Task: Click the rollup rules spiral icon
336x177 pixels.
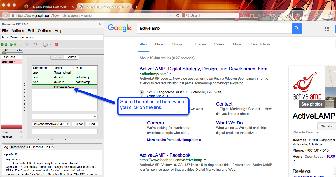Action: [35, 45]
